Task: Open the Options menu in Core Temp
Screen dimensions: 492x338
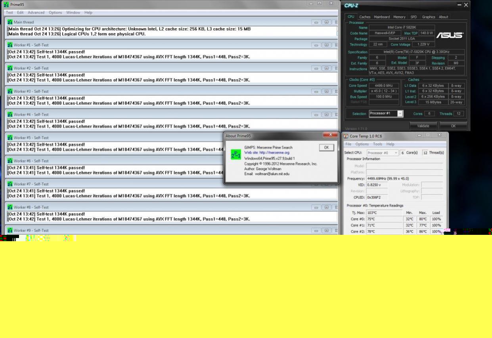Action: pos(362,144)
